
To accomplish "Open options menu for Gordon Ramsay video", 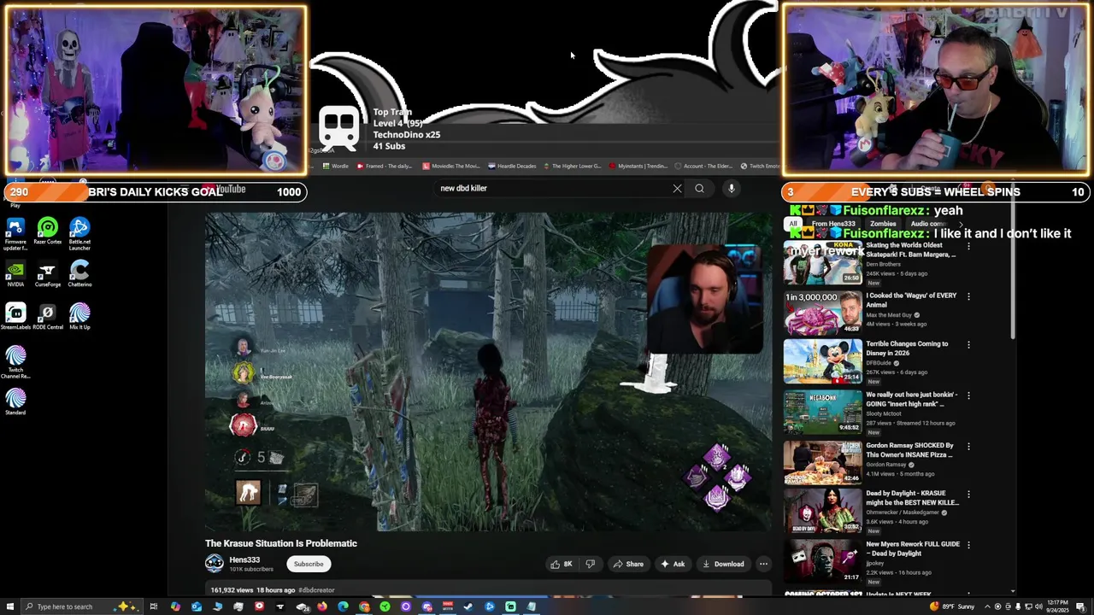I will [x=968, y=446].
